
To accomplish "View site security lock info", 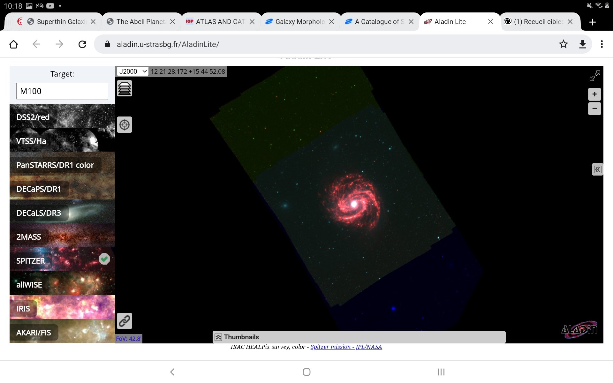I will (107, 44).
